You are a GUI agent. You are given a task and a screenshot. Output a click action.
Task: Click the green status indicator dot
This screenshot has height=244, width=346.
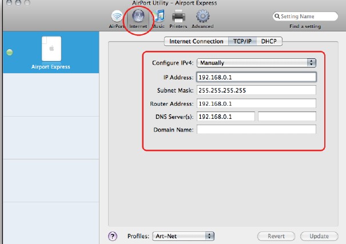tap(10, 52)
